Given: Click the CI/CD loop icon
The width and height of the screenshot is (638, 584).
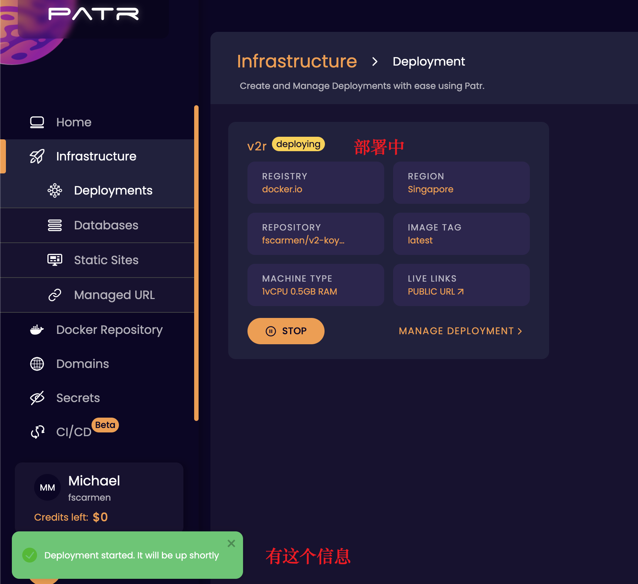Looking at the screenshot, I should 37,432.
